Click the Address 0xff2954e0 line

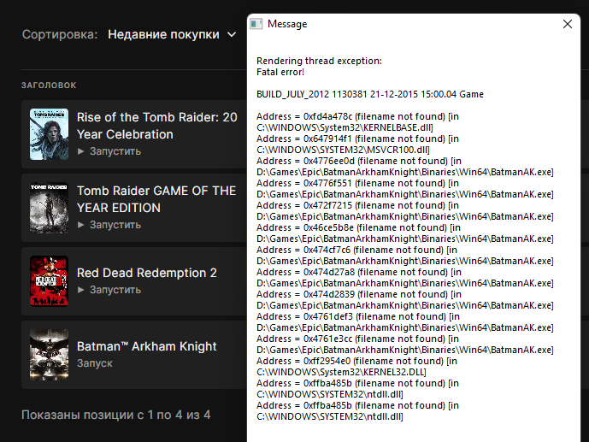(x=356, y=362)
